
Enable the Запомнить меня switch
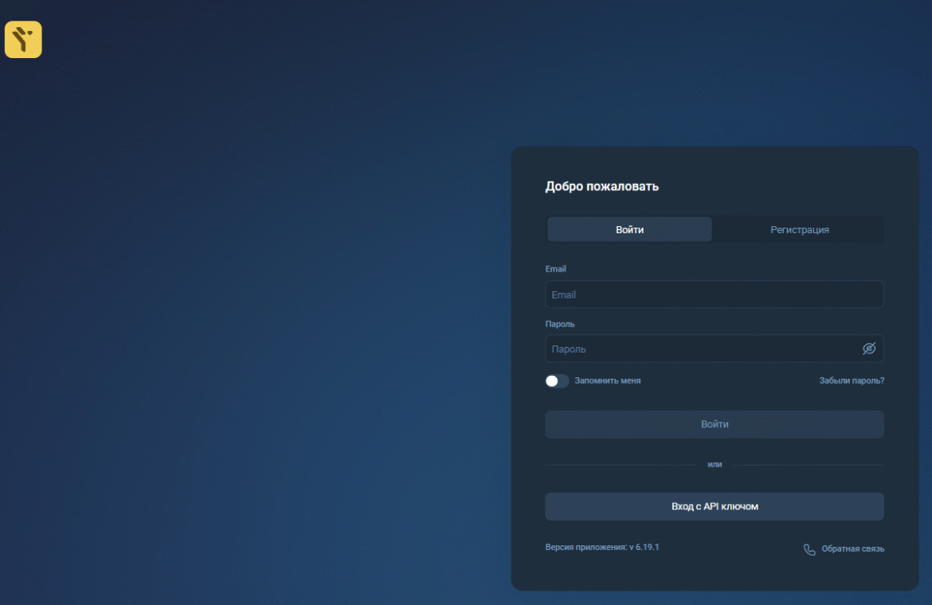click(x=557, y=381)
